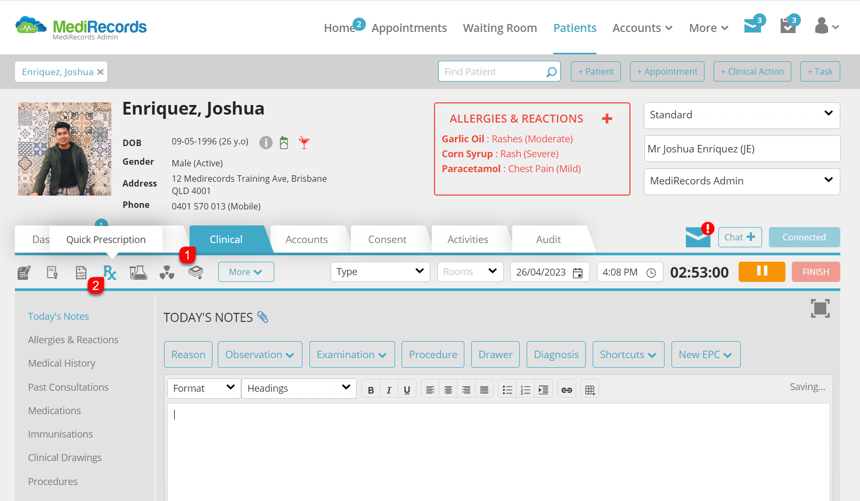
Task: Open the Headings dropdown in editor
Action: [299, 389]
